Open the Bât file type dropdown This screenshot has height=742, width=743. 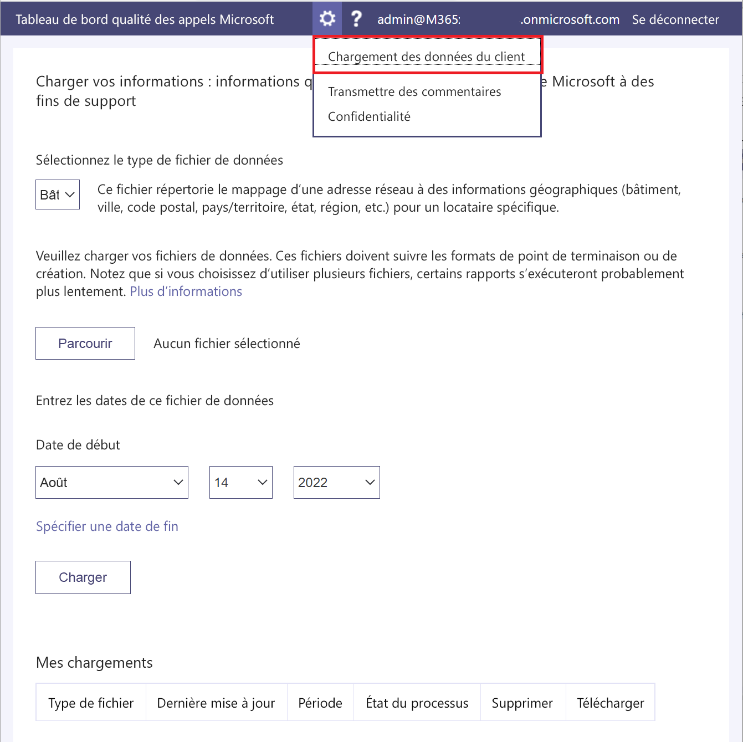(x=58, y=195)
